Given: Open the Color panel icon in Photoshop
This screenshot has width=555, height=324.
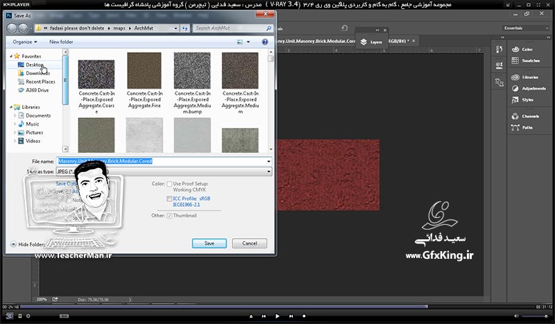Looking at the screenshot, I should click(x=515, y=49).
